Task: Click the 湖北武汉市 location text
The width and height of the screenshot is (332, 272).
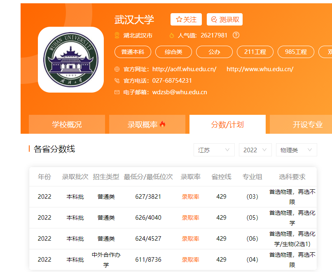Action: point(138,35)
